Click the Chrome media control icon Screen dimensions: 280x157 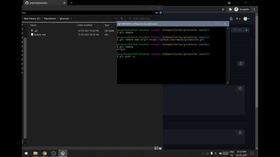click(229, 3)
